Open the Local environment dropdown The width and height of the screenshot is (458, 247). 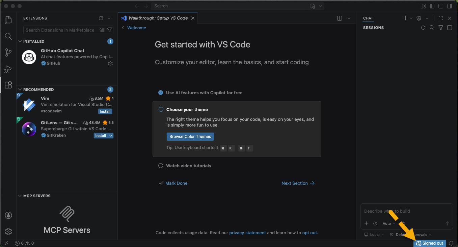coord(374,234)
